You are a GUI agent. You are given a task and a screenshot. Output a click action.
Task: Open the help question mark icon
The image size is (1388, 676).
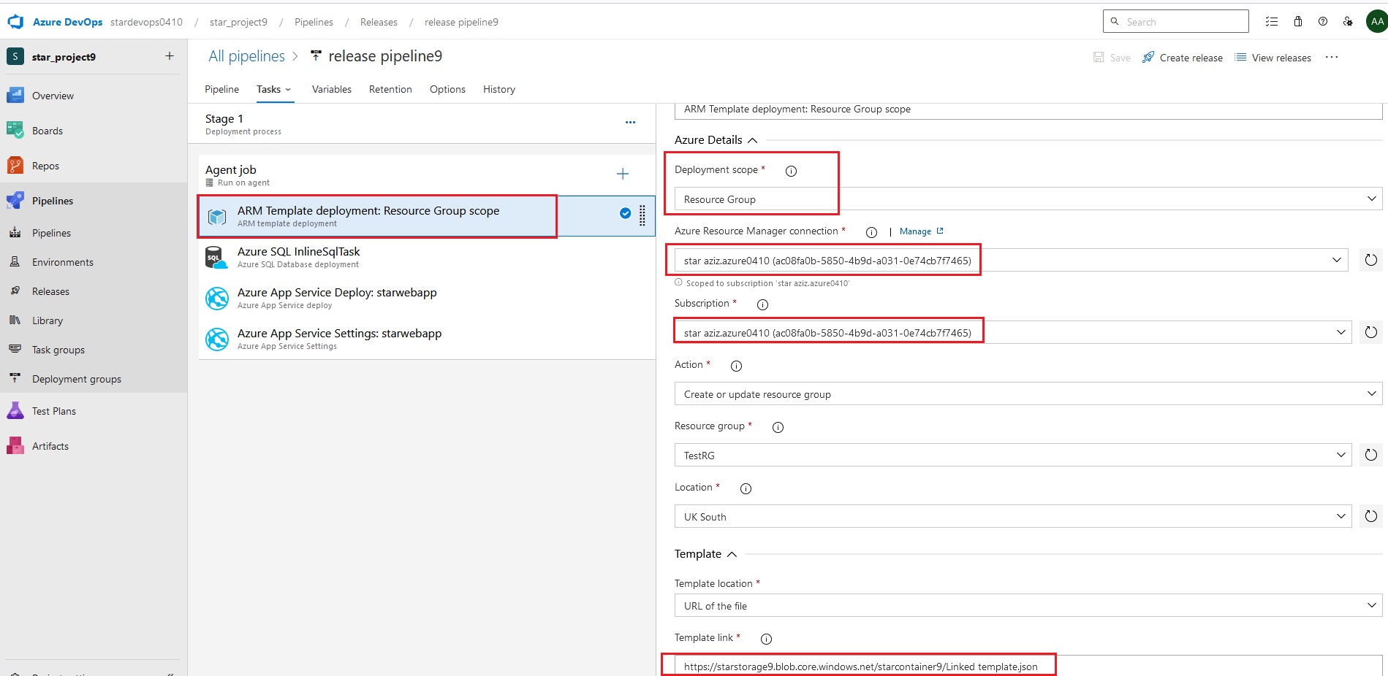click(x=1323, y=22)
